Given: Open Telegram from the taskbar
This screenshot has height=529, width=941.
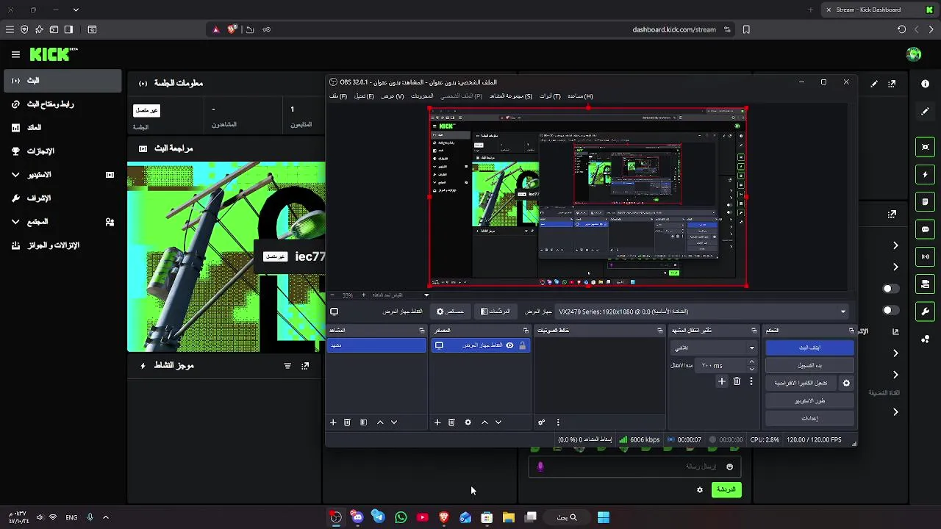Looking at the screenshot, I should (x=379, y=517).
